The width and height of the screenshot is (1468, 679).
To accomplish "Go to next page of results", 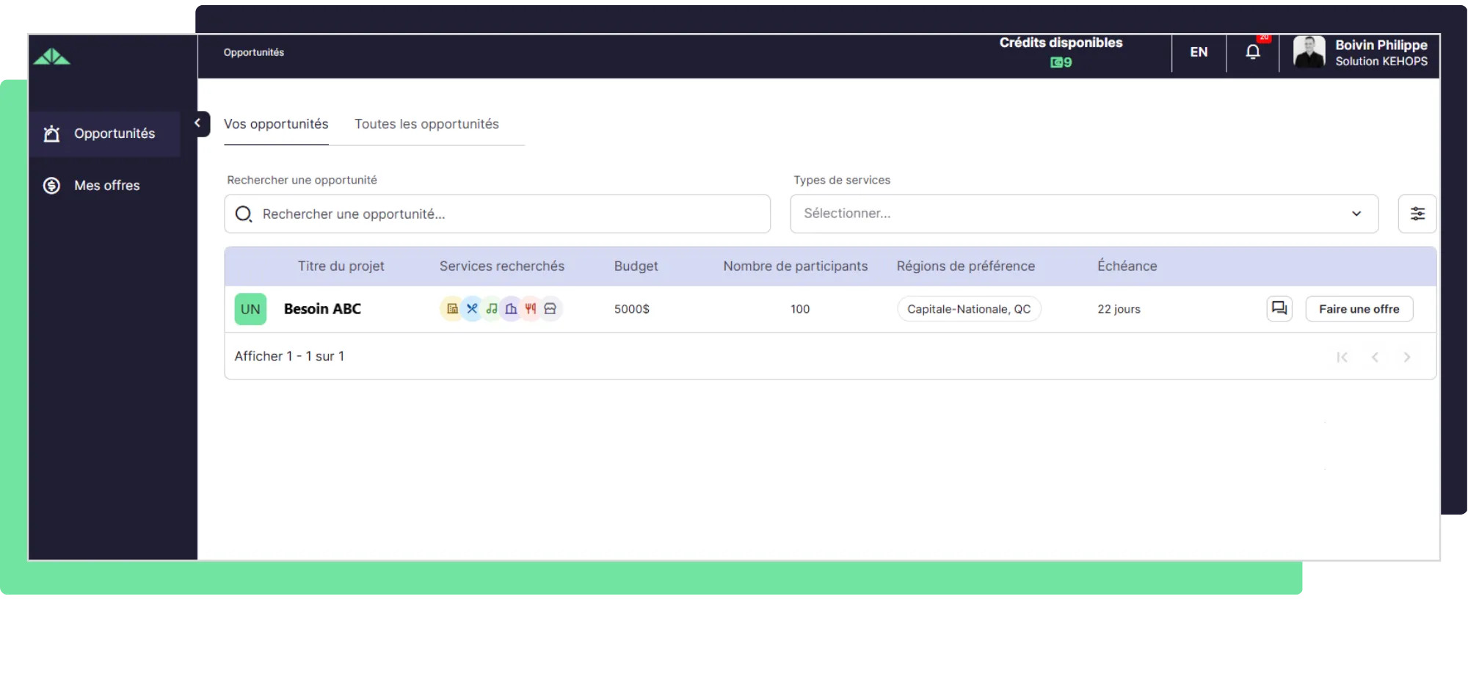I will [x=1406, y=357].
